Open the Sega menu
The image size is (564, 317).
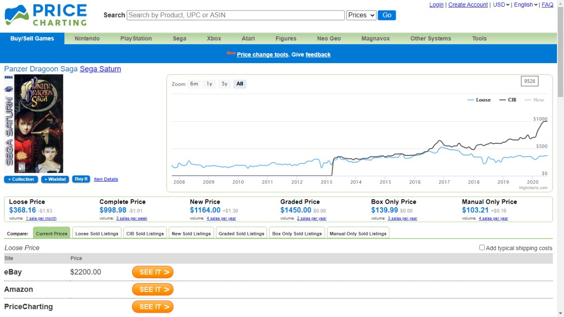179,38
